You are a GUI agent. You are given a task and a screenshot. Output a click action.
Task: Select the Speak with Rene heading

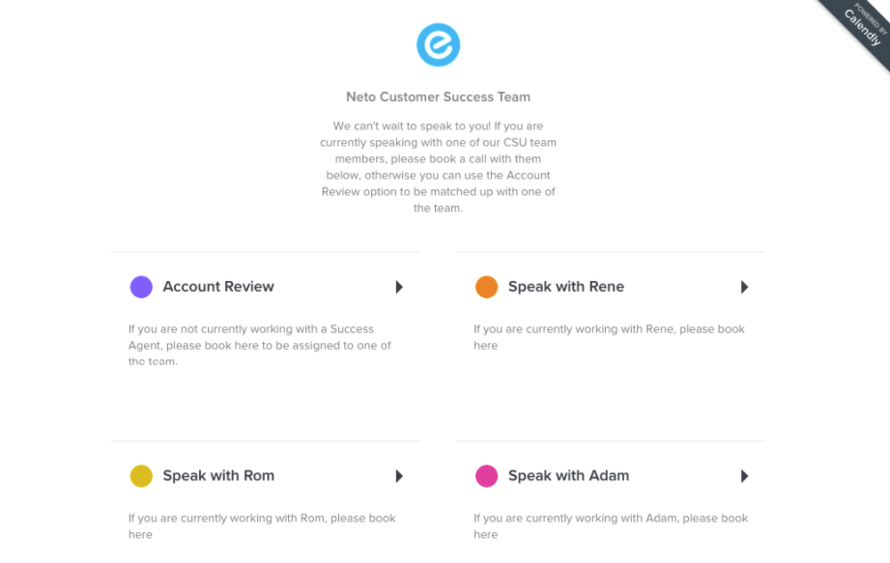coord(566,287)
